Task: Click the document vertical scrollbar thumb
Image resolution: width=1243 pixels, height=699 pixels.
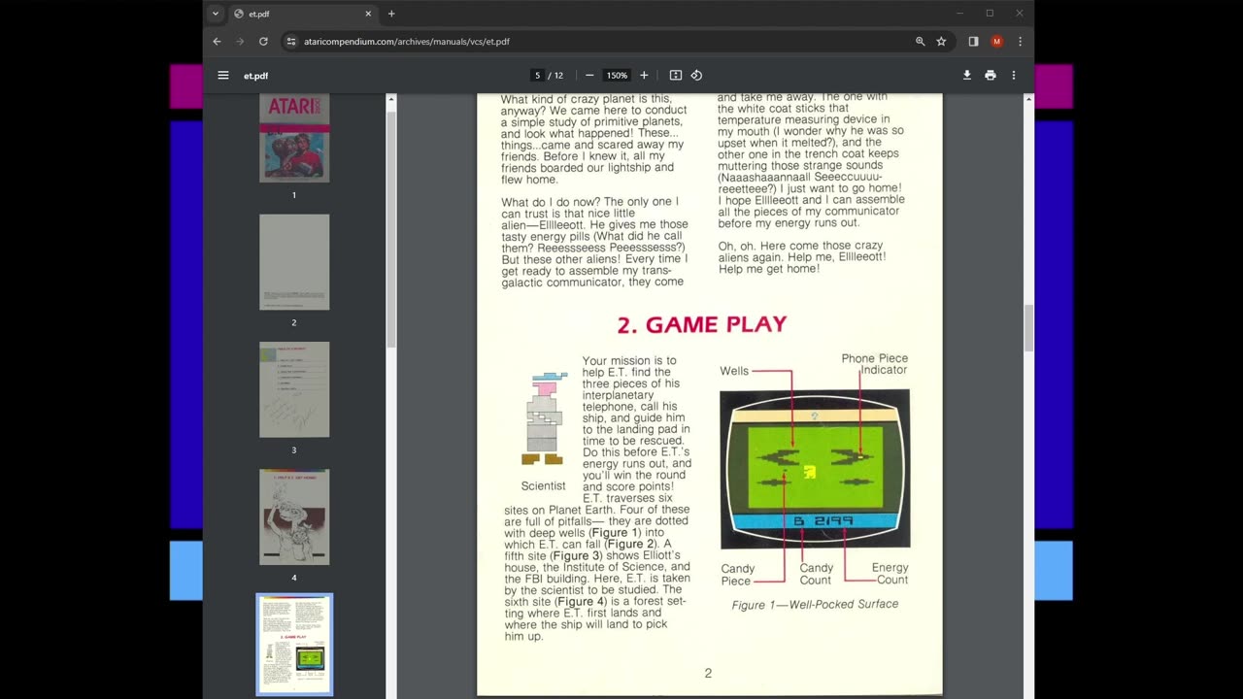Action: [1028, 329]
